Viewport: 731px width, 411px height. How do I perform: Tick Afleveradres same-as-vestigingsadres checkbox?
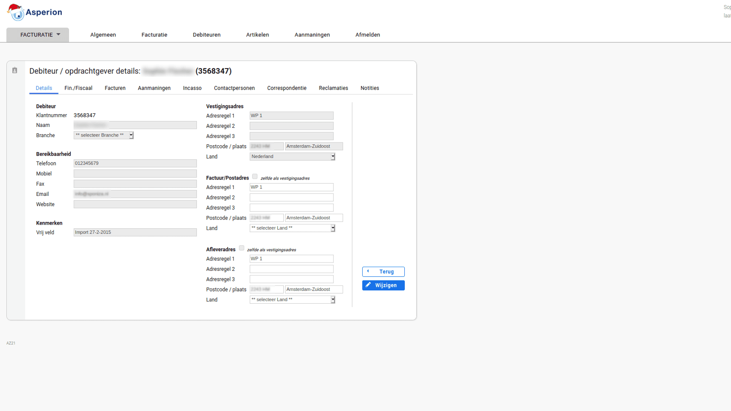tap(242, 248)
